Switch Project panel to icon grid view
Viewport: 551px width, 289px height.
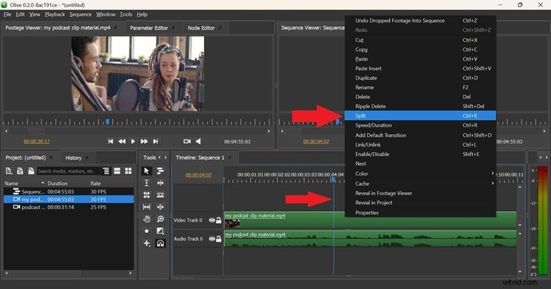pyautogui.click(x=128, y=171)
